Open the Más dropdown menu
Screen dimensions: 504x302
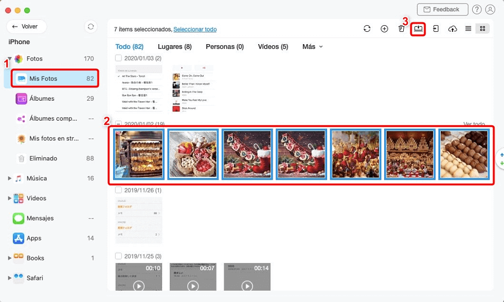click(313, 47)
